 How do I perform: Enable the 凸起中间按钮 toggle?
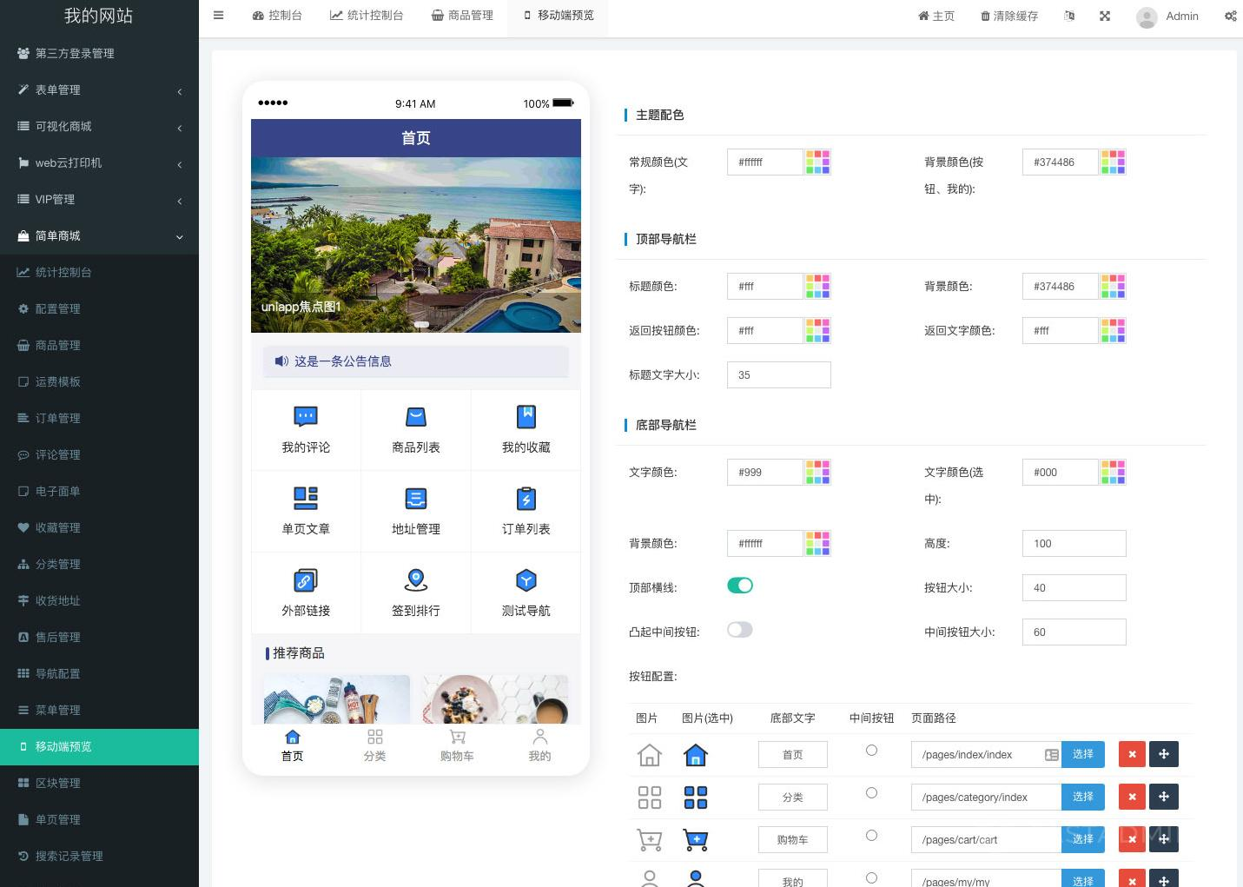pos(739,630)
